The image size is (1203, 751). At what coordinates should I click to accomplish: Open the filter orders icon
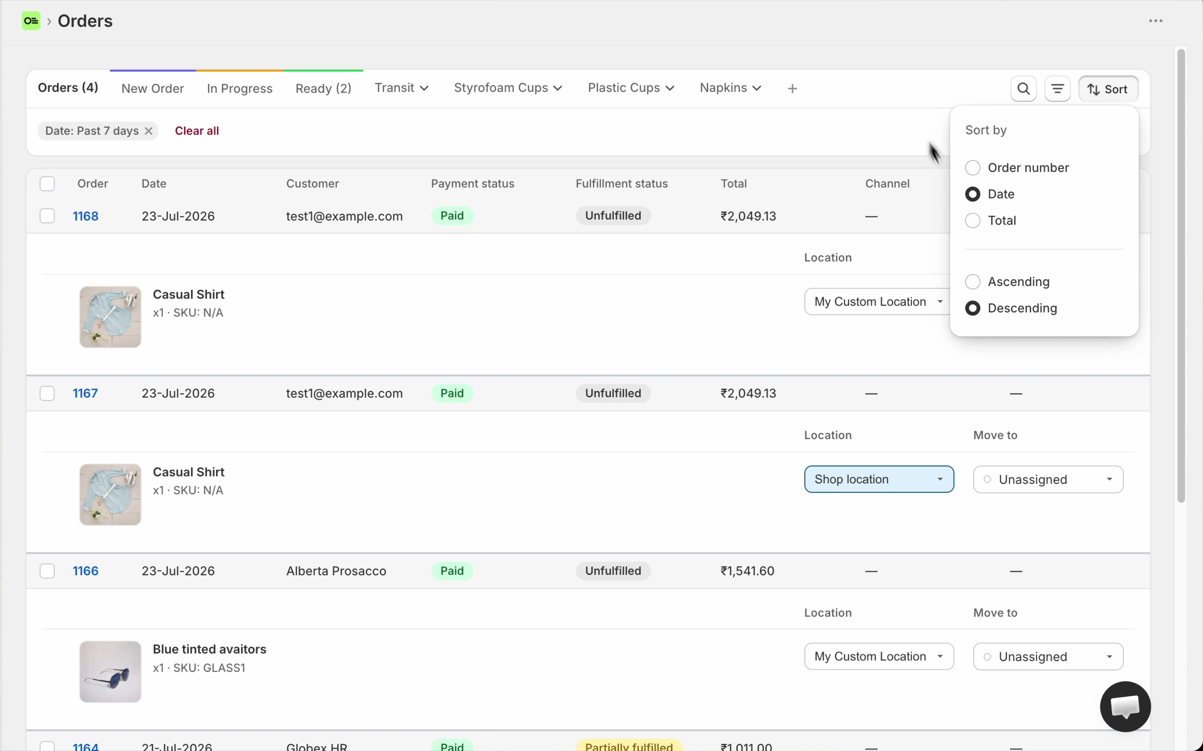(x=1057, y=89)
